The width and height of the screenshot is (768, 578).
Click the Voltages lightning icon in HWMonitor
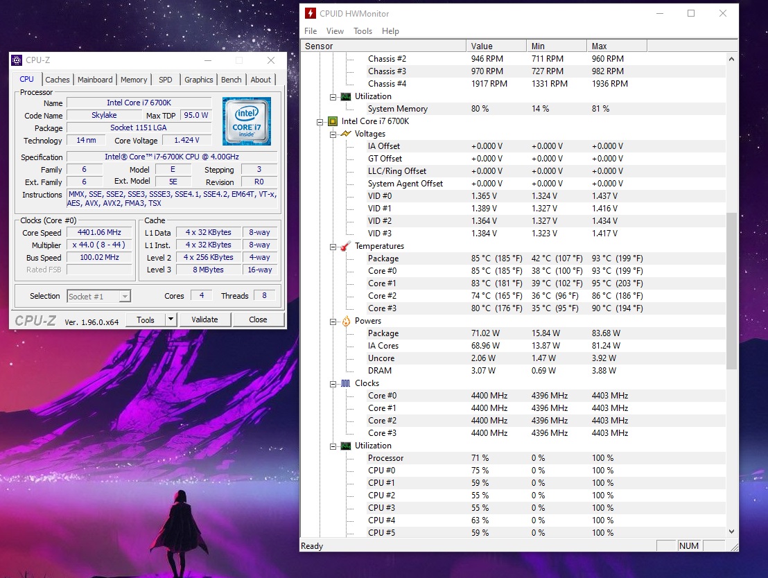tap(346, 134)
